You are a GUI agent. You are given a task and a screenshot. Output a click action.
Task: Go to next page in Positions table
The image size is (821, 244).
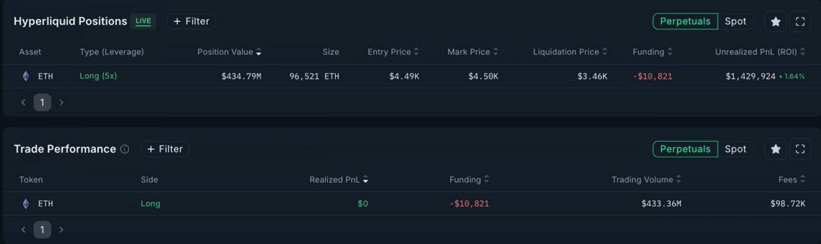coord(62,102)
